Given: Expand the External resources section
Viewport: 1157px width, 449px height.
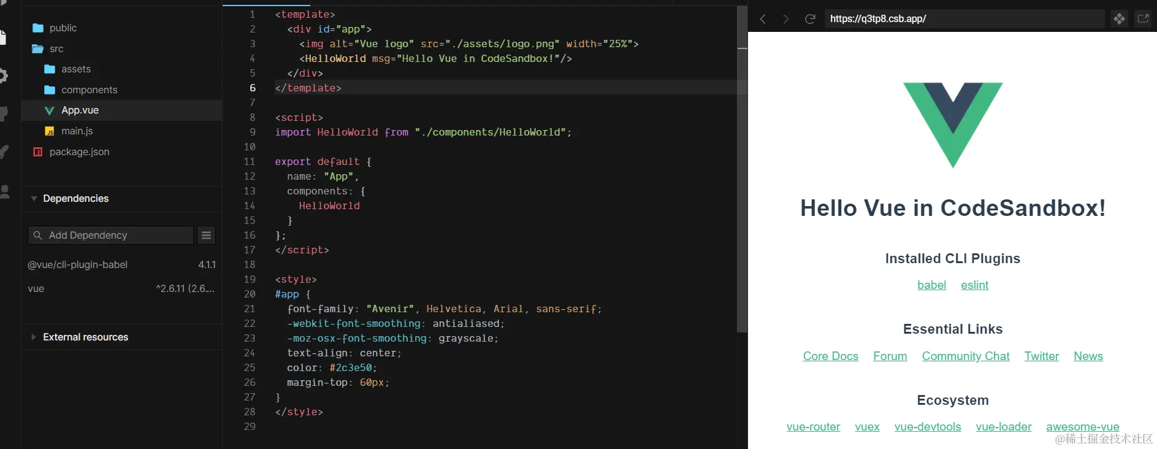Looking at the screenshot, I should (x=121, y=337).
